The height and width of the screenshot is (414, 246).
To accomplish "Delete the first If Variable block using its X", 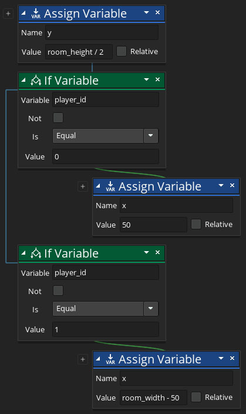I will coord(157,79).
